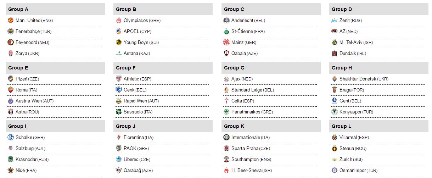Click the Ajax badge icon
The height and width of the screenshot is (178, 432).
click(226, 79)
